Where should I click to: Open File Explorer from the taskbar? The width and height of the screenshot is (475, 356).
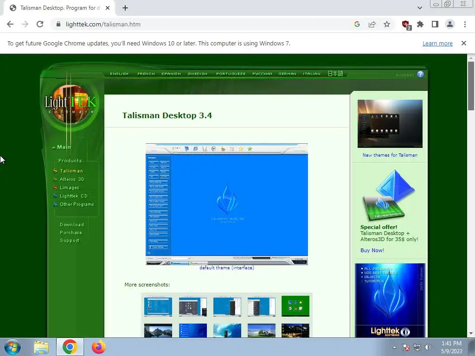click(x=41, y=347)
